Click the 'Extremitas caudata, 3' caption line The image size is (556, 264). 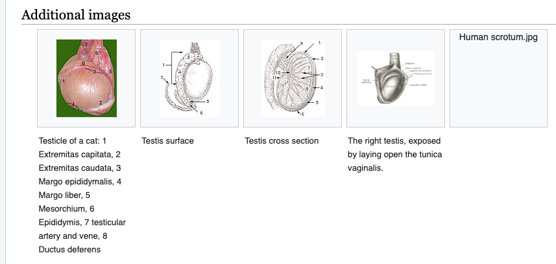[x=80, y=168]
